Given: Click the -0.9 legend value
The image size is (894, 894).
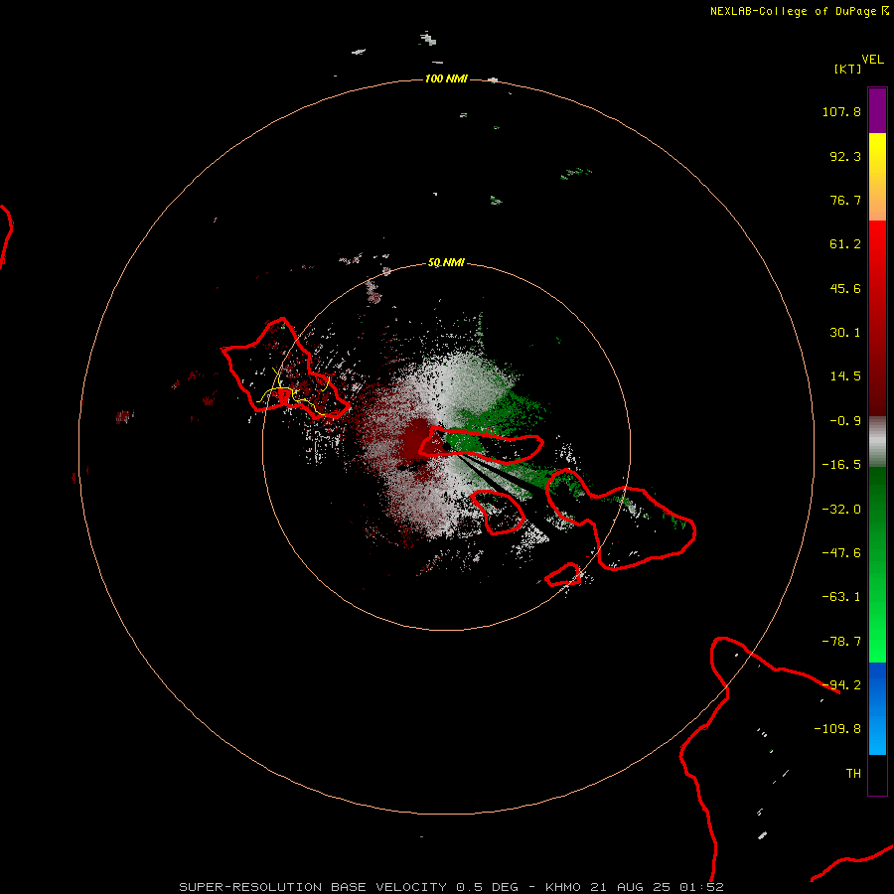Looking at the screenshot, I should pyautogui.click(x=845, y=421).
